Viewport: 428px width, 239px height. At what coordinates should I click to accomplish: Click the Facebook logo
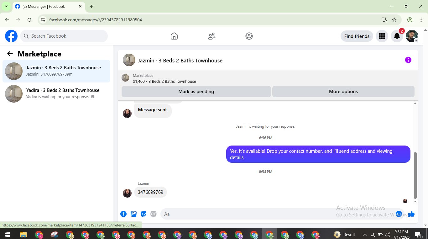[11, 36]
